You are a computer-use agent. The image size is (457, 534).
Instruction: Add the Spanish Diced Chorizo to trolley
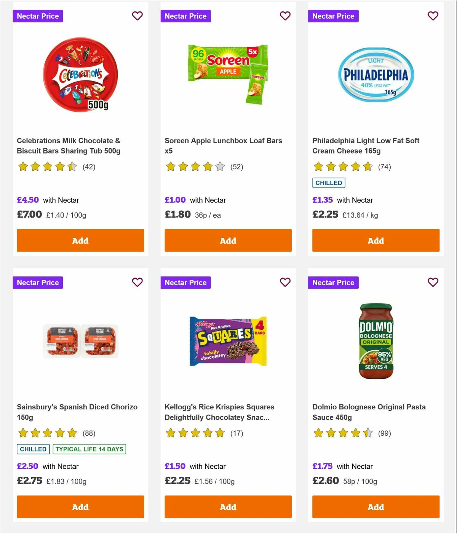pyautogui.click(x=80, y=507)
